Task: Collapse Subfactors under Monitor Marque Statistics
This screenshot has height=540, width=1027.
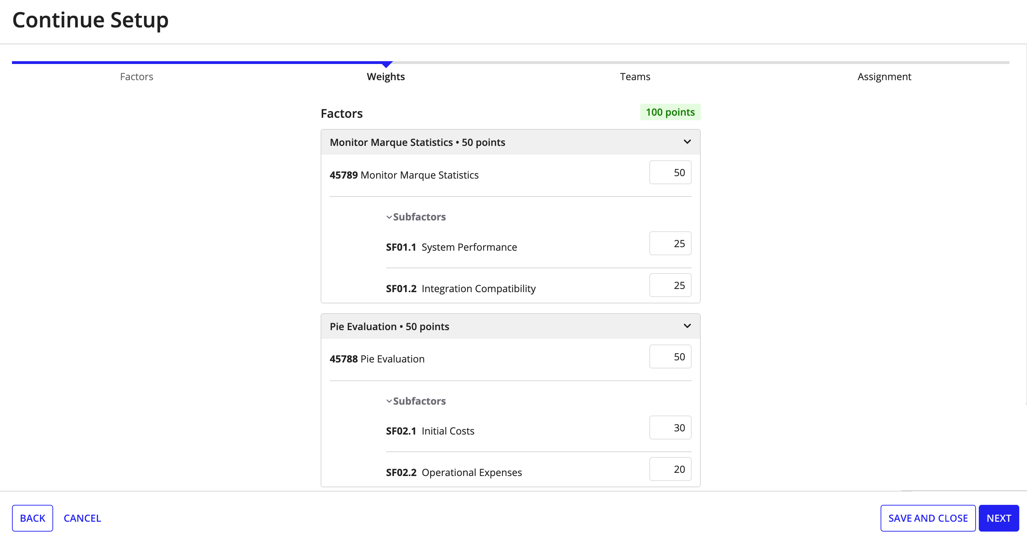Action: pyautogui.click(x=416, y=217)
